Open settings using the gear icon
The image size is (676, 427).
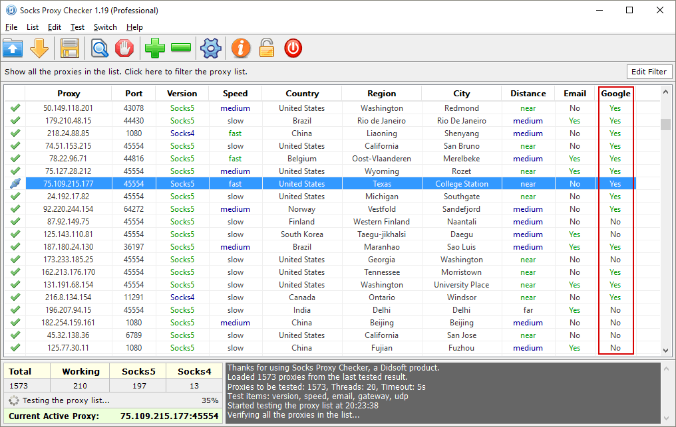click(210, 48)
